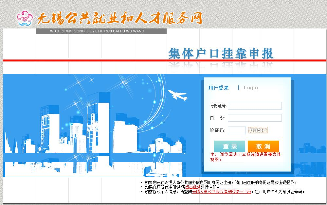Click the 验证码 field label
This screenshot has height=205, width=327.
click(x=218, y=130)
